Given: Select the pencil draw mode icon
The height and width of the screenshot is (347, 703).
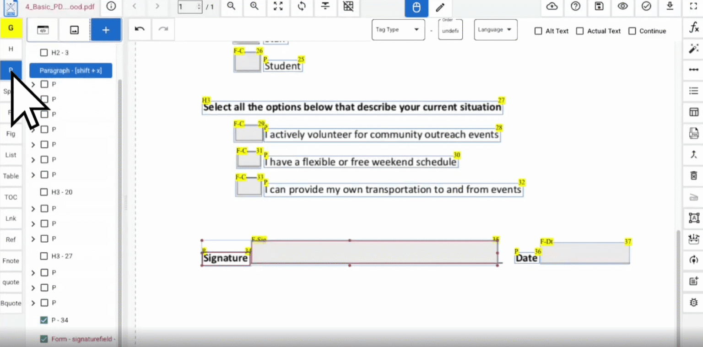Looking at the screenshot, I should [x=440, y=8].
